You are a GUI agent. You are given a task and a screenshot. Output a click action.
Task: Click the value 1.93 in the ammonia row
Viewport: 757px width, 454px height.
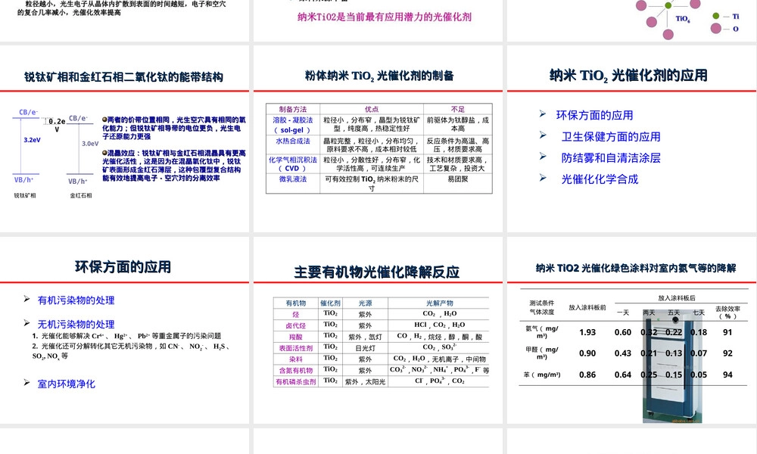[x=587, y=332]
